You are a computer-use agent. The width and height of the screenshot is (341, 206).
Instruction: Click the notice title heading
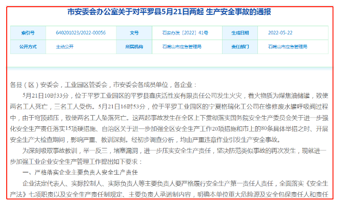click(170, 12)
